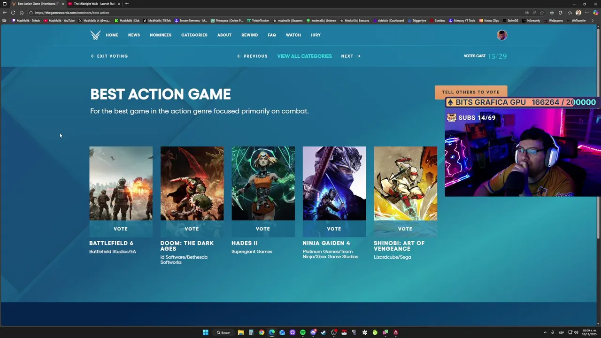
Task: Click the Votes Cast 15/29 counter
Action: (x=485, y=56)
